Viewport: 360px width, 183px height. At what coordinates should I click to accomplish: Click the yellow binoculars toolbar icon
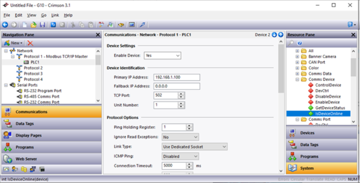pyautogui.click(x=121, y=25)
